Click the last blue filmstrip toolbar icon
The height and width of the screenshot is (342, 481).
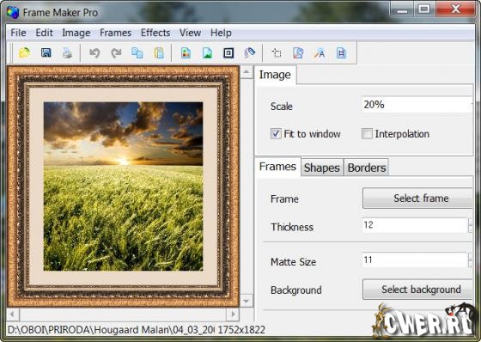coord(341,52)
